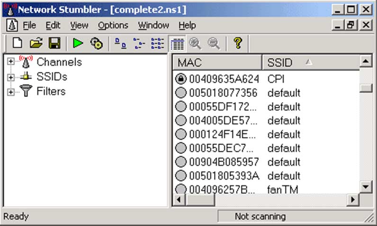Click the horizontal scrollbar left arrow
Viewport: 377px width, 226px height.
click(179, 200)
